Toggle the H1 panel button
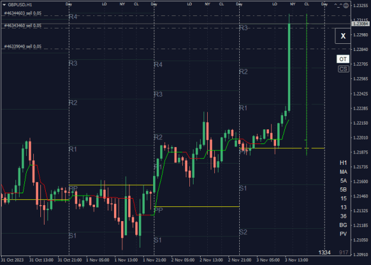This screenshot has width=371, height=265. pyautogui.click(x=343, y=163)
